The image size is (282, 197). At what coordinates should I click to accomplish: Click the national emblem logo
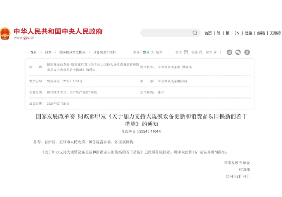[5, 33]
